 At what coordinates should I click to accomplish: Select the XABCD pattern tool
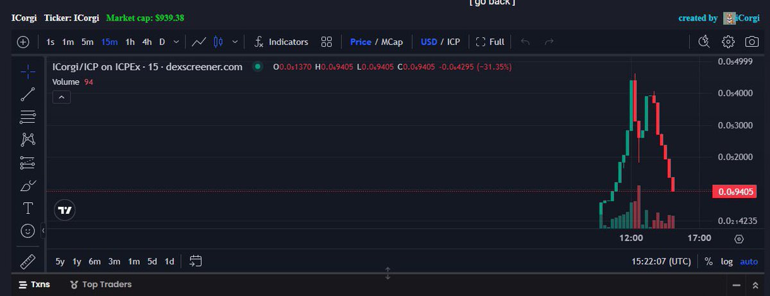click(x=28, y=139)
